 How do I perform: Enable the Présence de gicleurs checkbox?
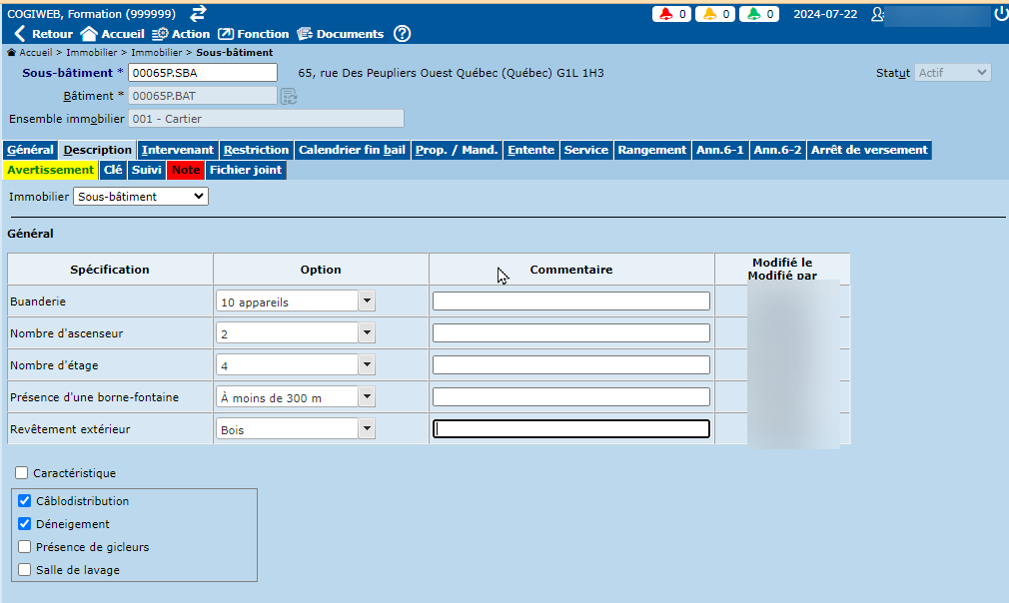[25, 547]
